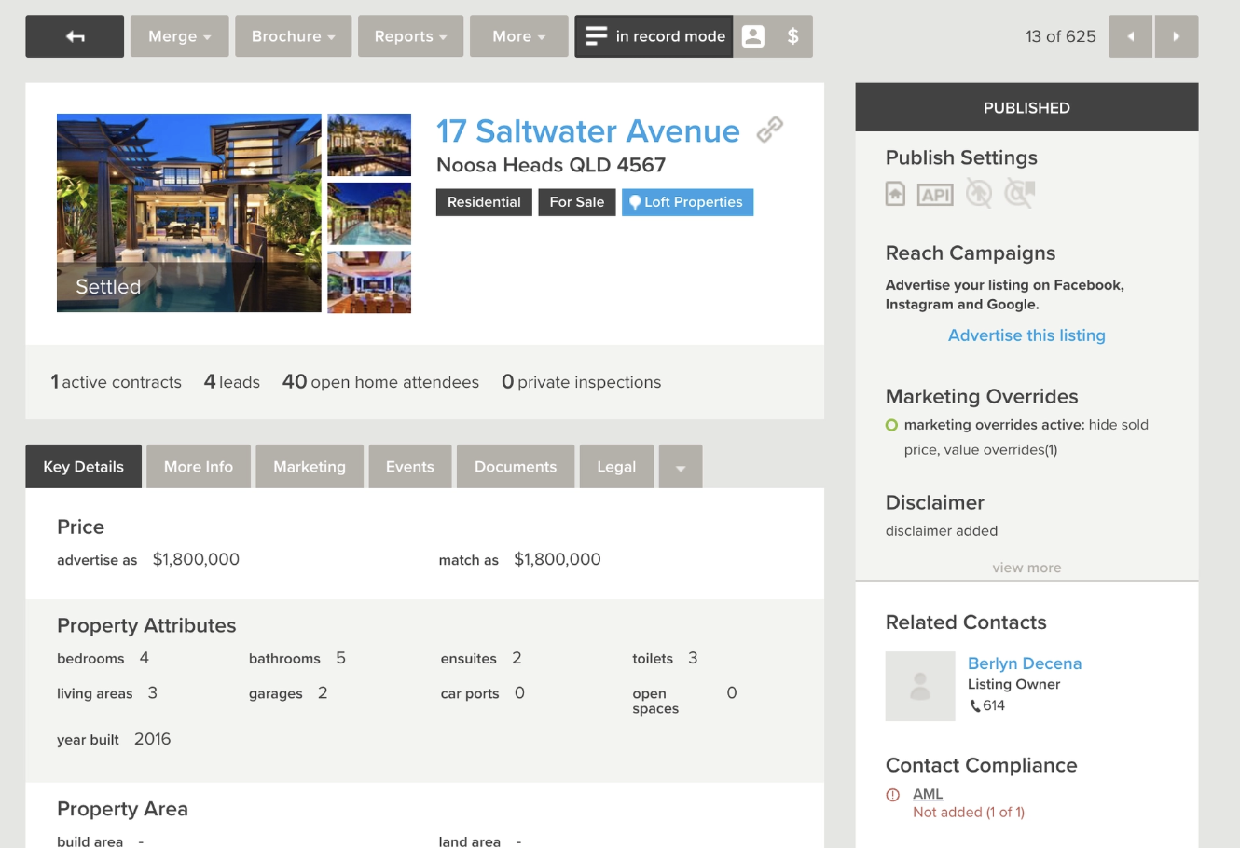Click the phone icon beside 614
The image size is (1240, 848).
975,706
